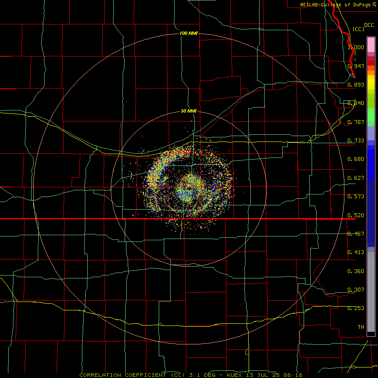The image size is (378, 378).
Task: Click the 0.947 legend value
Action: 356,66
